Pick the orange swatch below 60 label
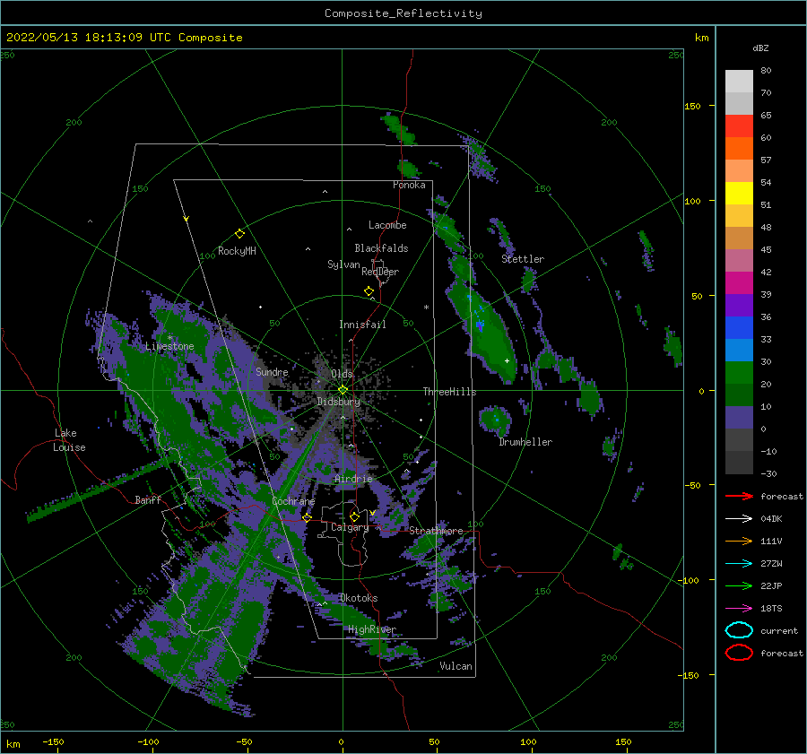Viewport: 807px width, 754px height. point(739,149)
